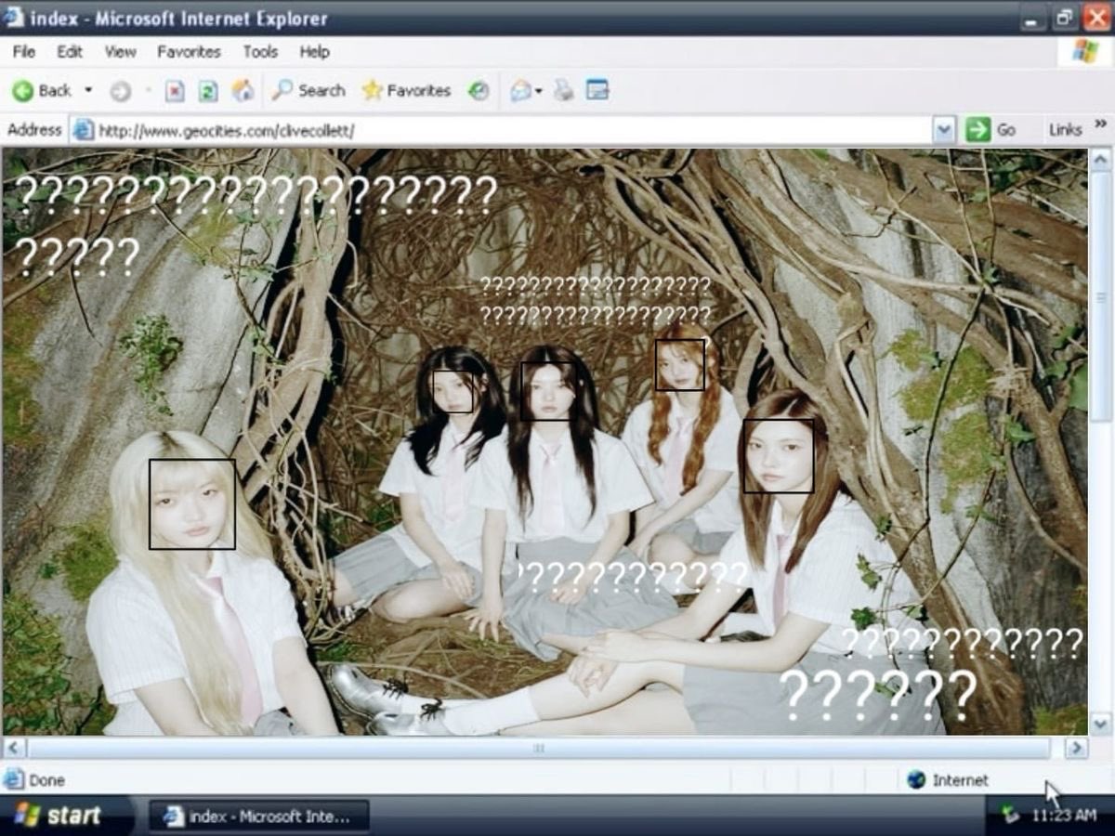Expand the Mail button dropdown arrow
This screenshot has width=1115, height=836.
[x=538, y=91]
